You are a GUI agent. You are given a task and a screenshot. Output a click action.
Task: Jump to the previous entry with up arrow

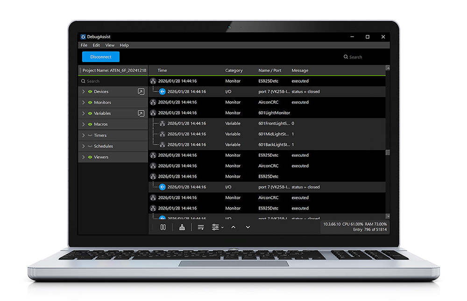[233, 227]
